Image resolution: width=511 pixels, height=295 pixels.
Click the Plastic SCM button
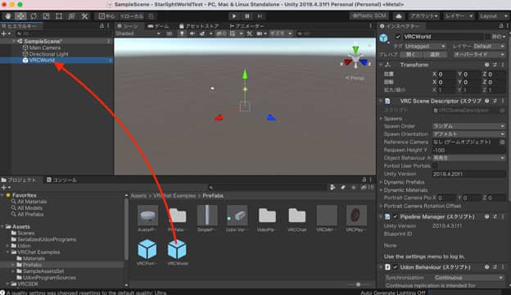pyautogui.click(x=369, y=16)
